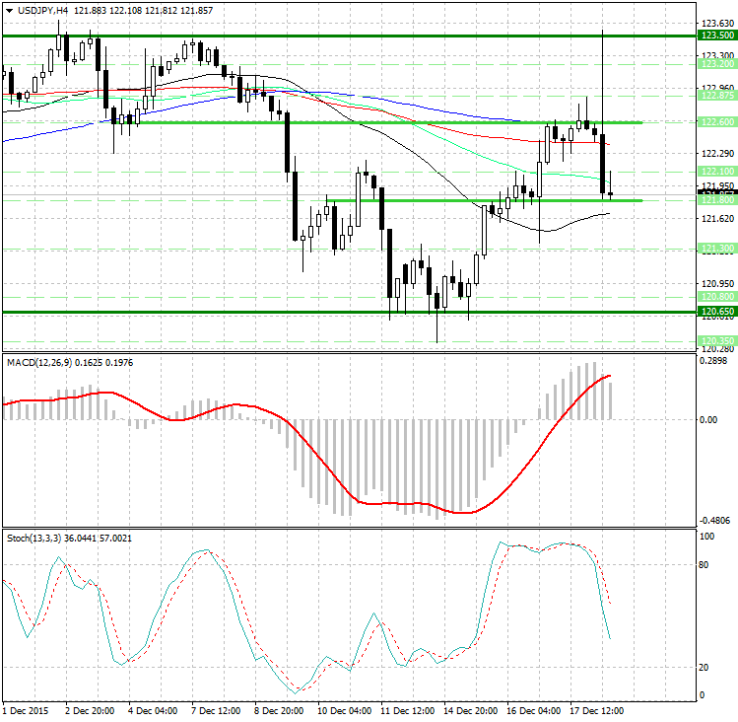
Task: Select the 121.300 level price tag
Action: pos(717,249)
